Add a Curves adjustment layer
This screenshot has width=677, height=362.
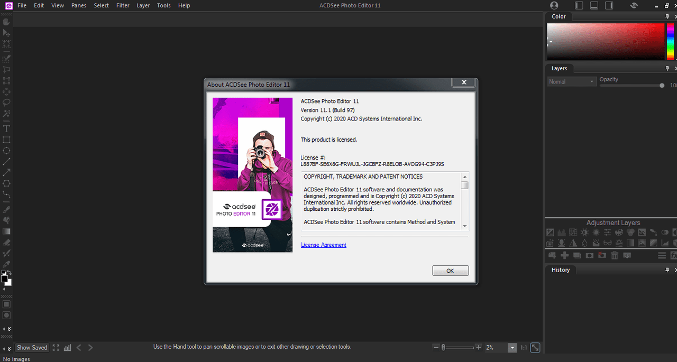pos(573,233)
